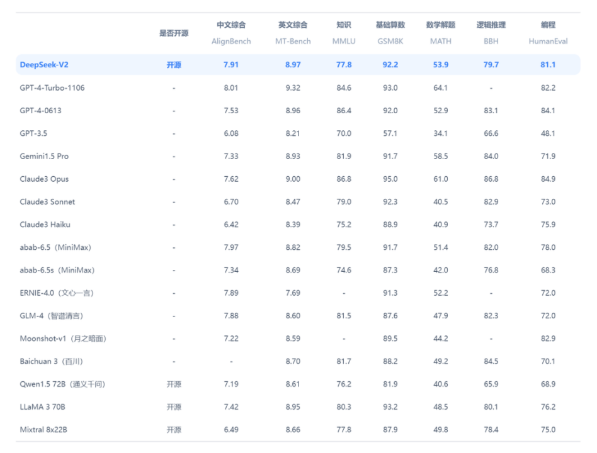
Task: Click DeepSeek-V2 MATH score 53.9
Action: (441, 65)
